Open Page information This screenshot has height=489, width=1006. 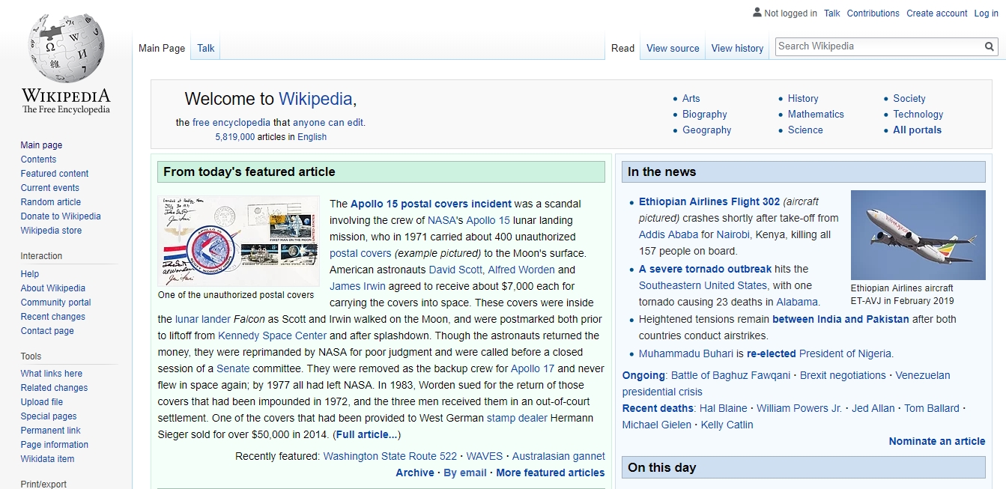55,445
